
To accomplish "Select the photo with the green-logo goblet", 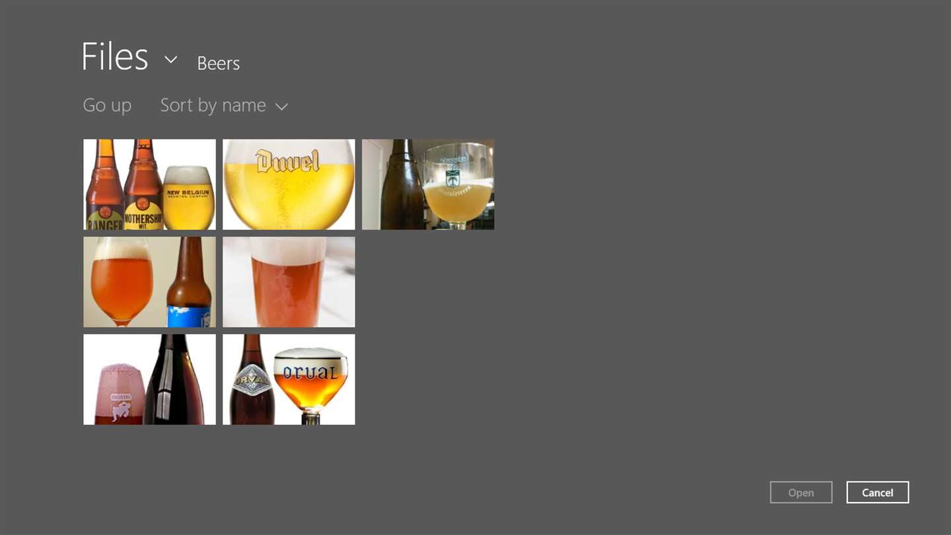I will 428,184.
